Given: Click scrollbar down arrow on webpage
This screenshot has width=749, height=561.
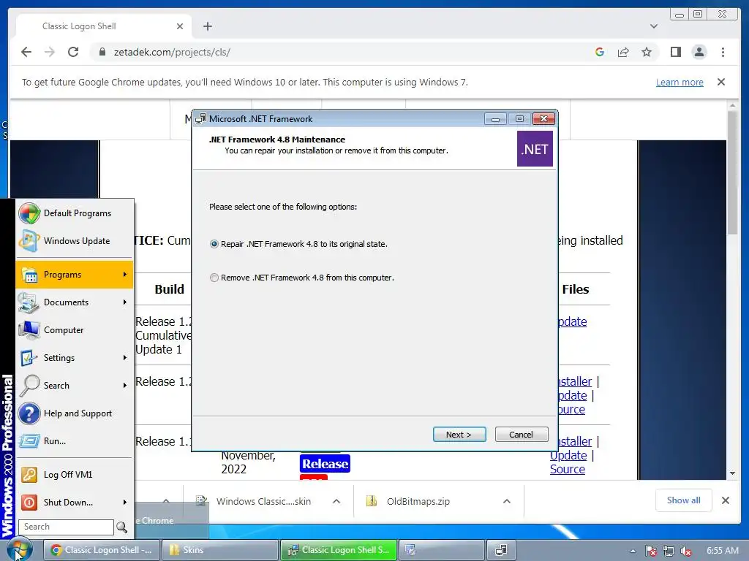Looking at the screenshot, I should [x=733, y=473].
